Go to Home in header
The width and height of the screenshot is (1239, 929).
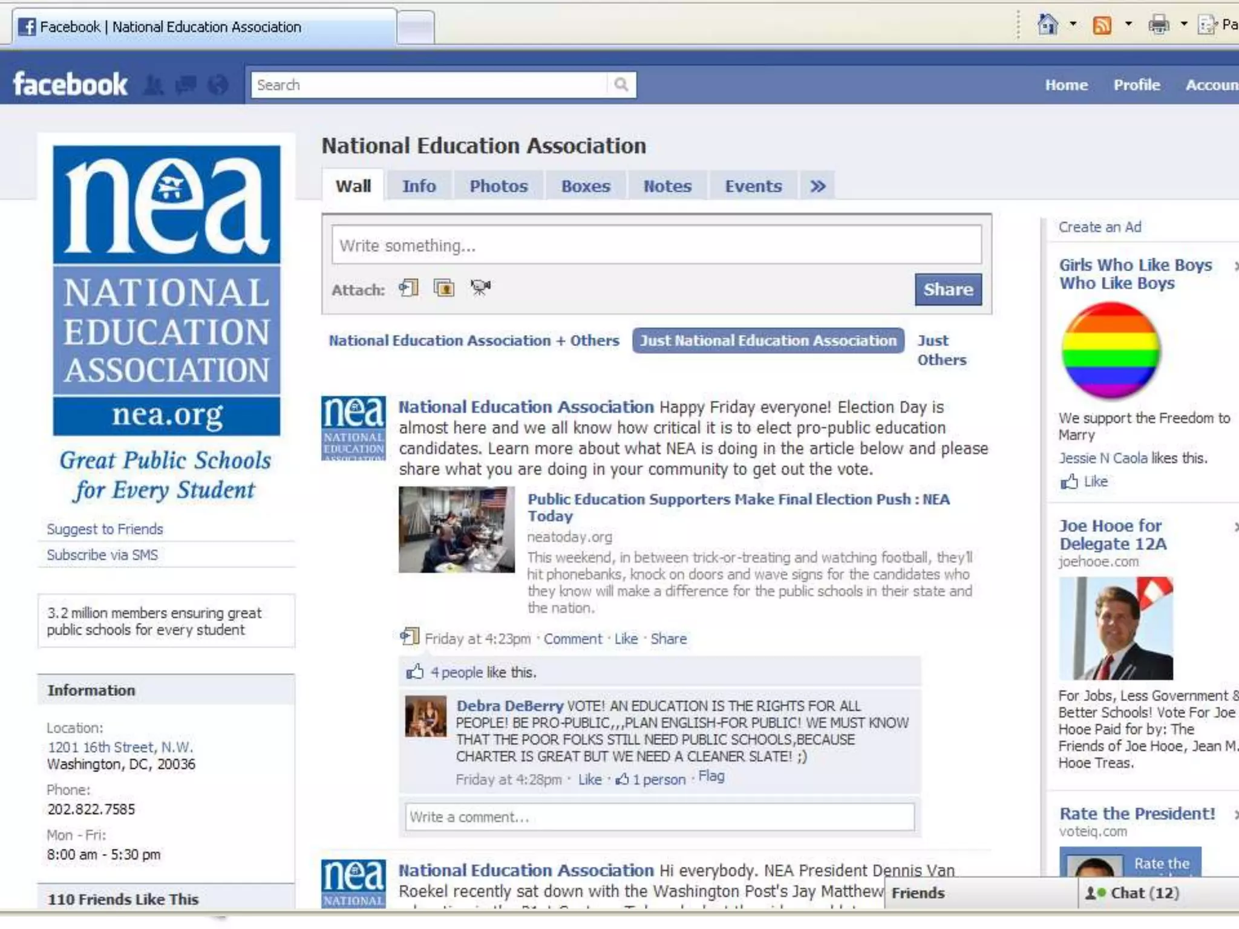pyautogui.click(x=1066, y=85)
